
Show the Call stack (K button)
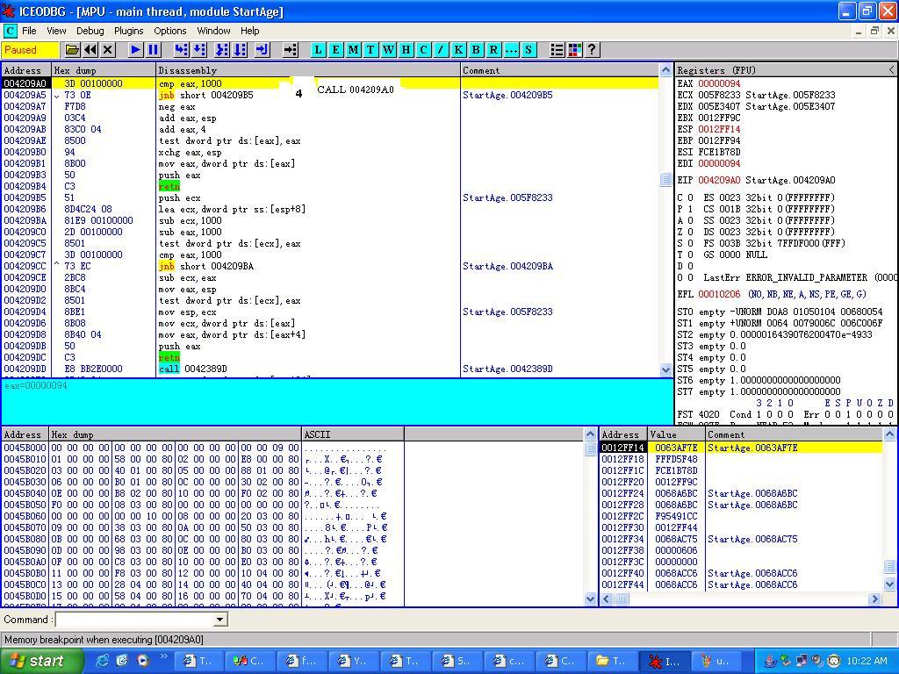tap(458, 50)
